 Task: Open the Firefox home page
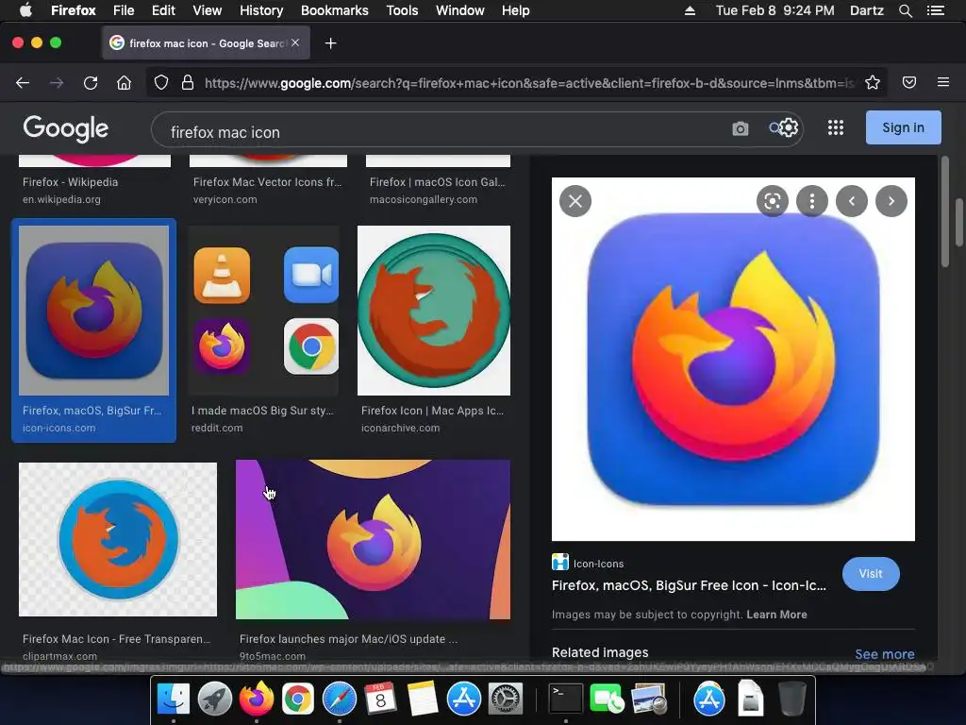point(124,83)
